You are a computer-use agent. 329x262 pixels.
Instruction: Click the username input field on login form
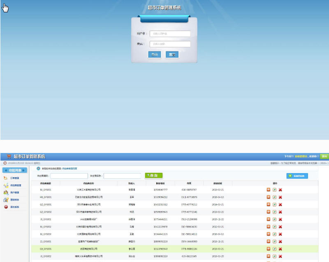pyautogui.click(x=170, y=34)
